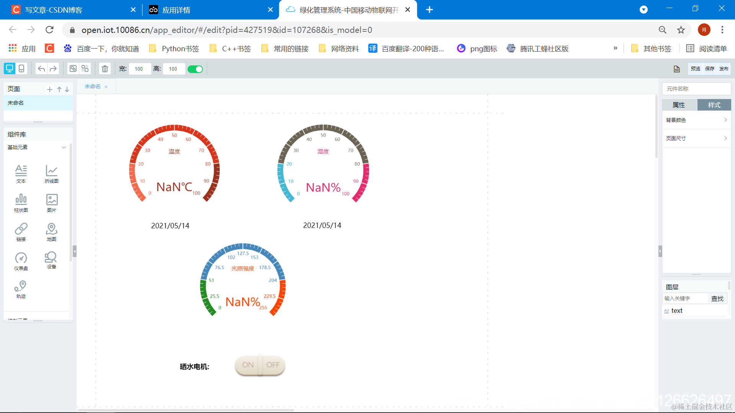Turn OFF the 晒水电机 switch
The width and height of the screenshot is (735, 413).
273,365
